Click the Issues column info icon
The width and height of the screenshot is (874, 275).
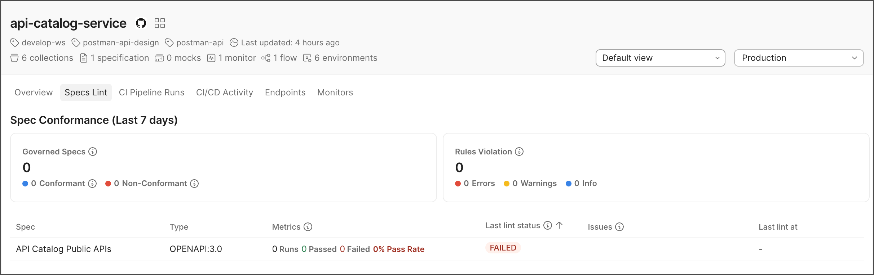[619, 227]
